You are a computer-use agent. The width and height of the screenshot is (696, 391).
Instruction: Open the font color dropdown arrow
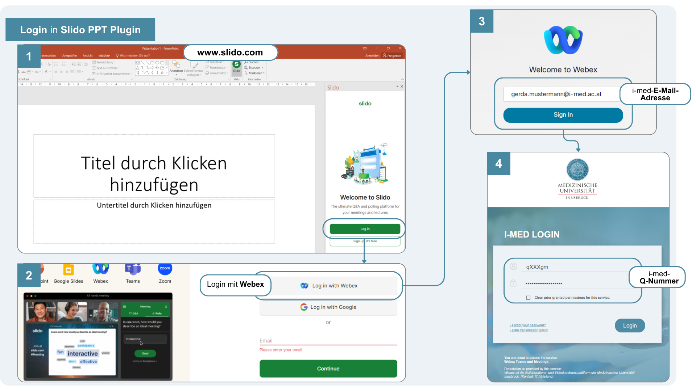tap(50, 72)
